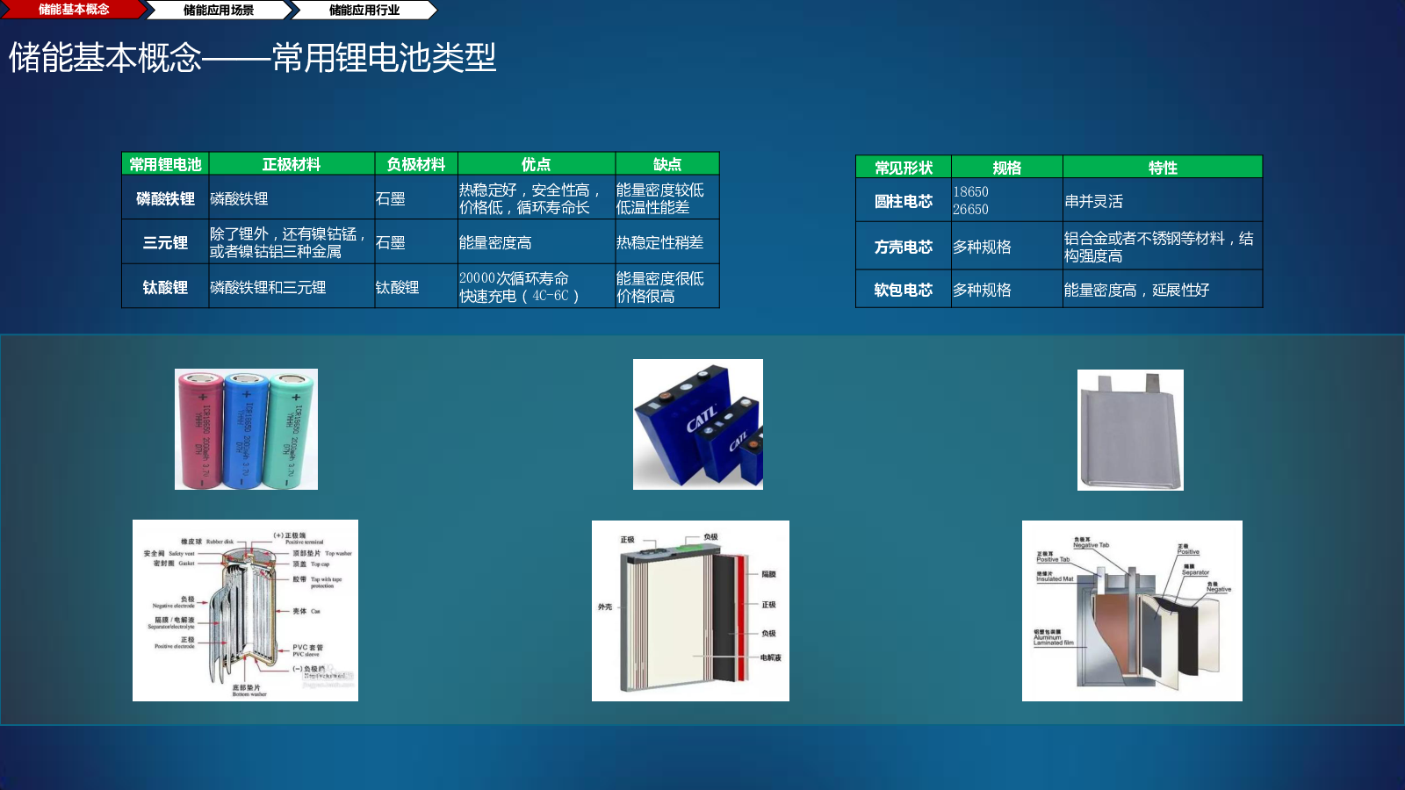Click the cell 铝合金或者不锈钢等材料

click(x=1163, y=247)
